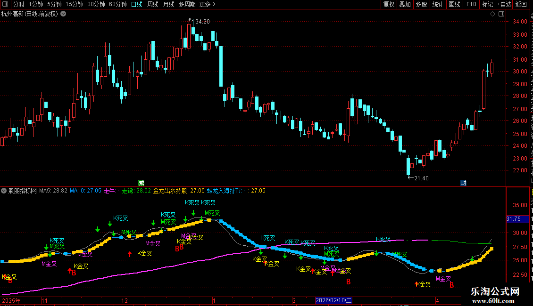Screen dimensions: 533x306
Task: Click 返回 to go back
Action: 521,4
